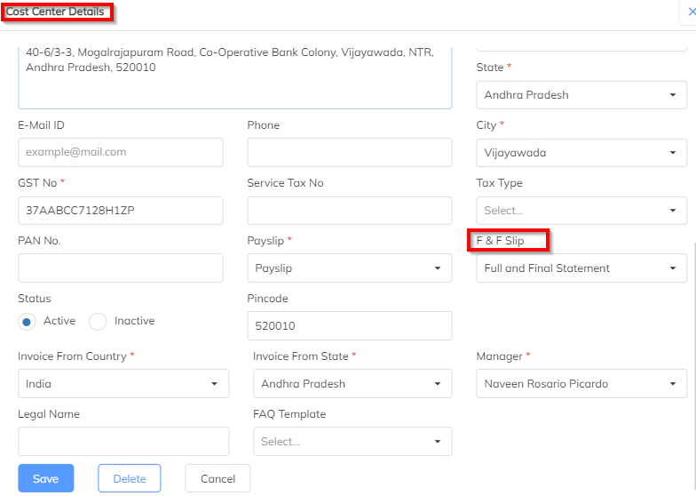Click the PAN No. input field
Viewport: 696px width, 496px height.
tap(121, 268)
